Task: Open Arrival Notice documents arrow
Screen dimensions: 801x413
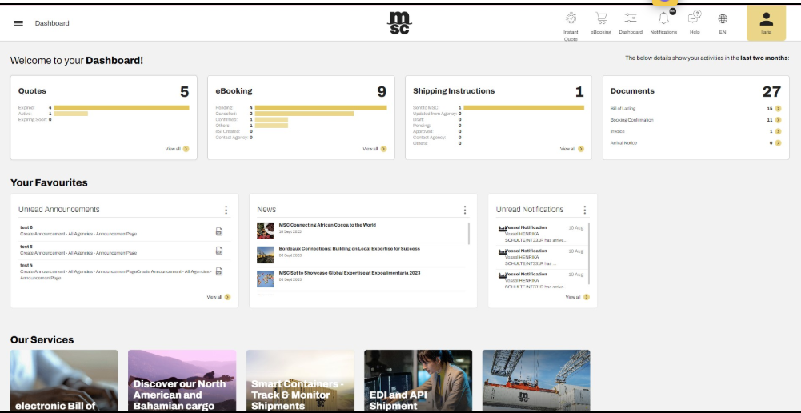Action: [778, 143]
